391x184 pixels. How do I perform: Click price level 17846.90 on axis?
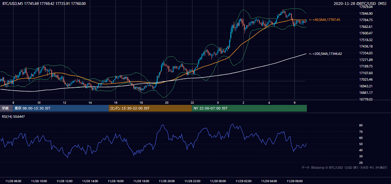(366, 13)
